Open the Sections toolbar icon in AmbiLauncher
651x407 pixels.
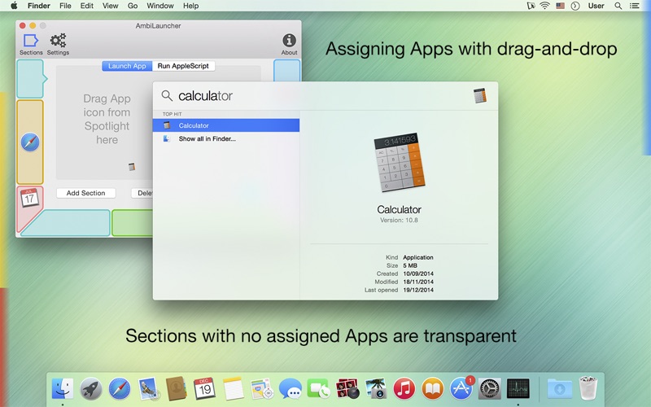[31, 41]
